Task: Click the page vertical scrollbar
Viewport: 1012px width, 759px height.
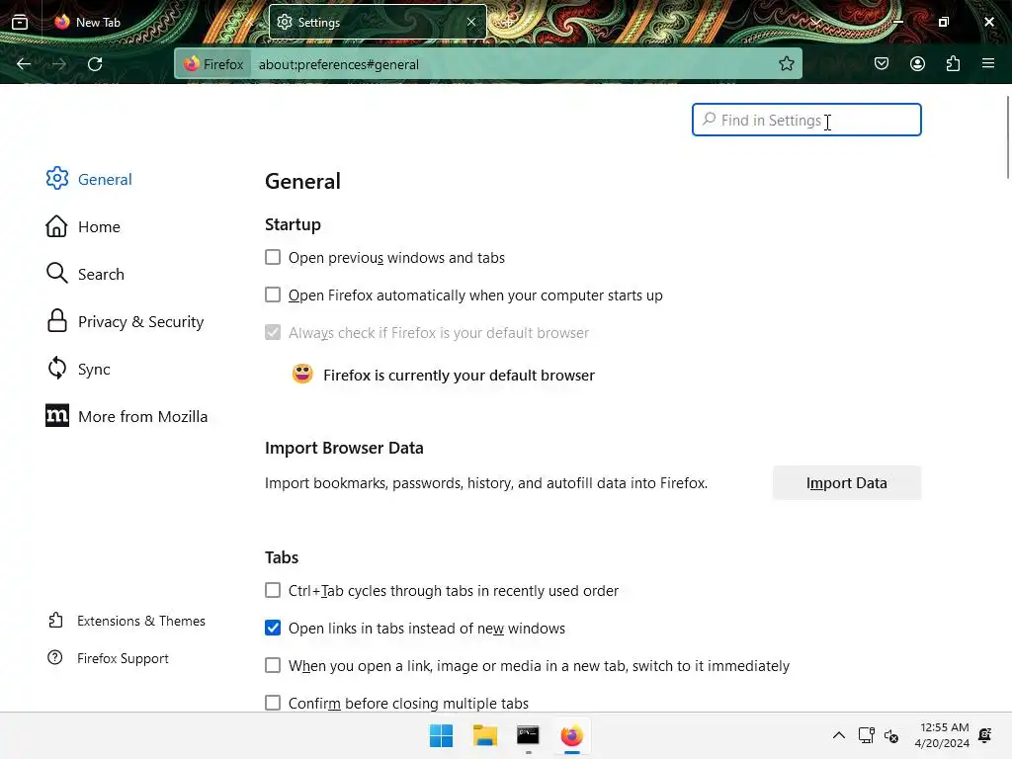Action: click(x=1008, y=136)
